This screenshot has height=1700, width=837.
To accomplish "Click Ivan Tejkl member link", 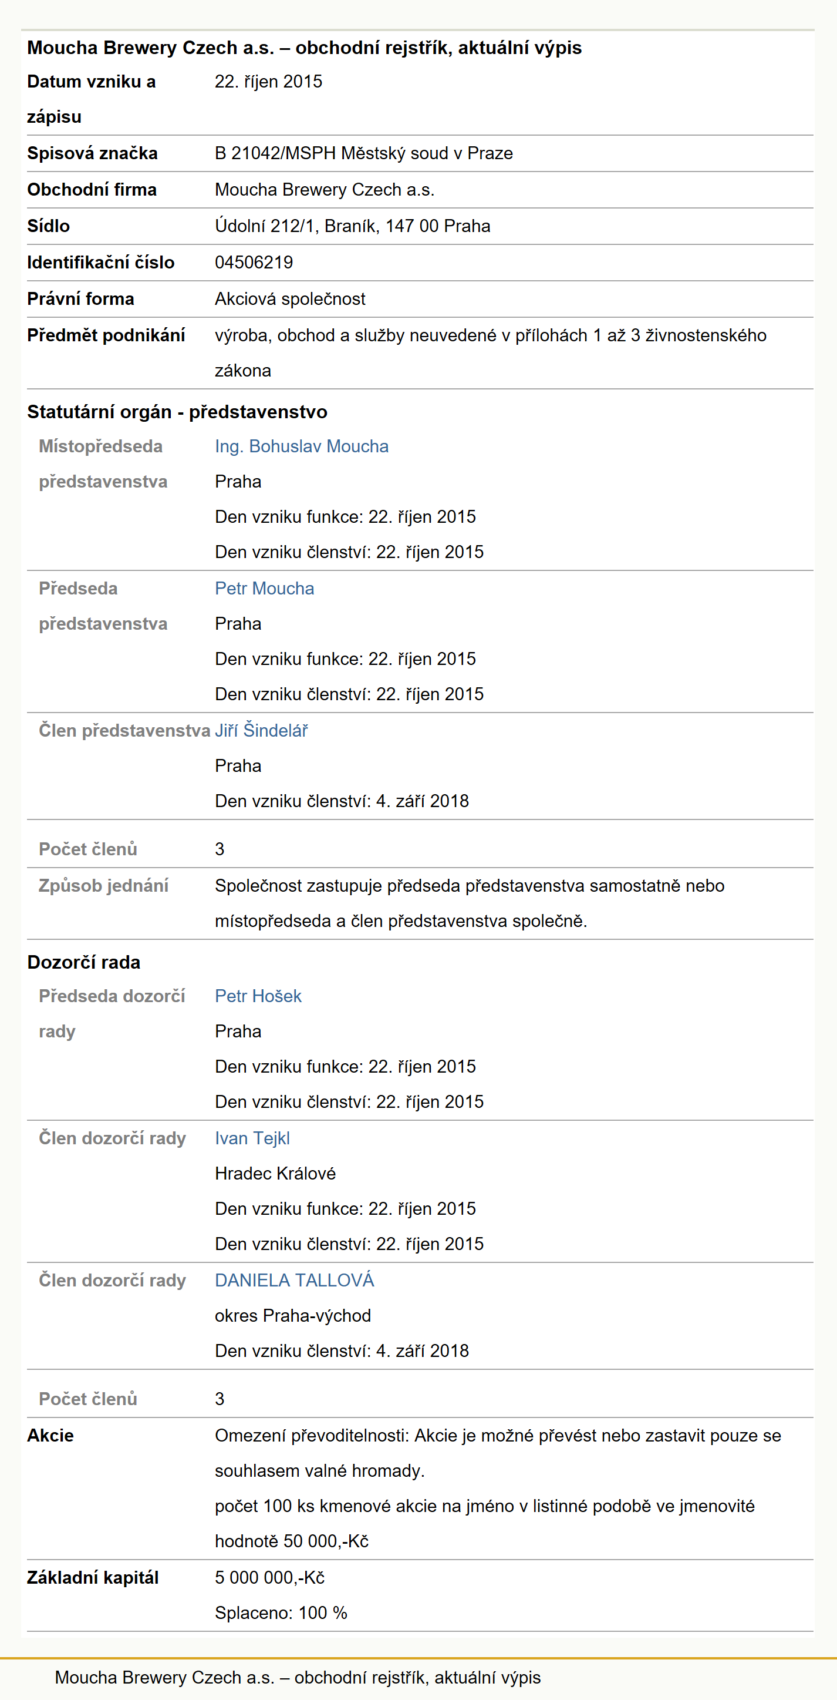I will [252, 1138].
